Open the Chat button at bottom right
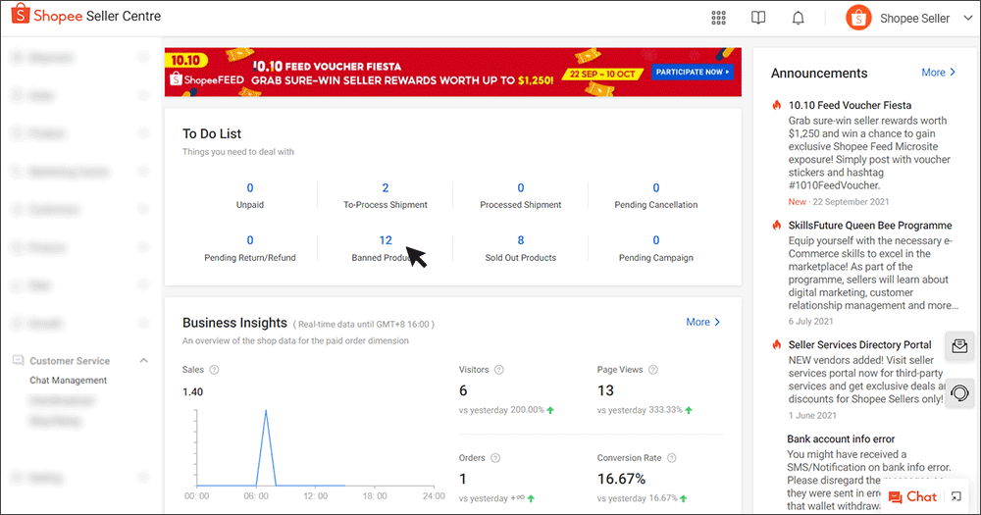This screenshot has height=515, width=981. click(912, 497)
